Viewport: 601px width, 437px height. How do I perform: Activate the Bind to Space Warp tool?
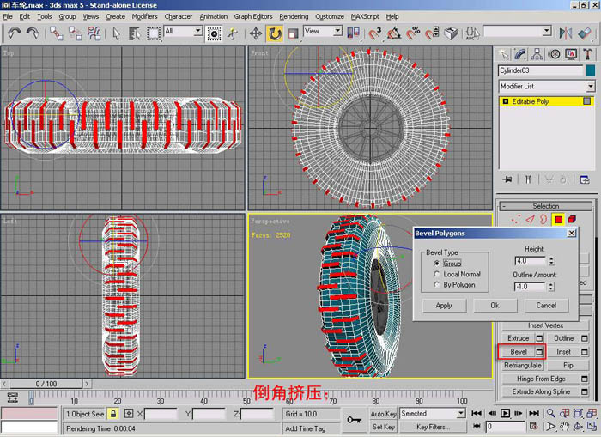[x=94, y=33]
